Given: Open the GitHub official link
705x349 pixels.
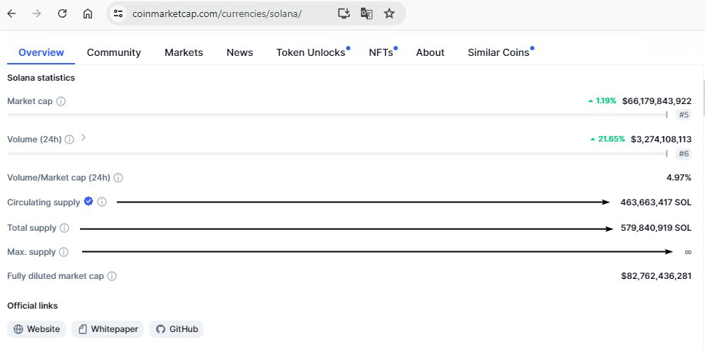Looking at the screenshot, I should (x=177, y=329).
